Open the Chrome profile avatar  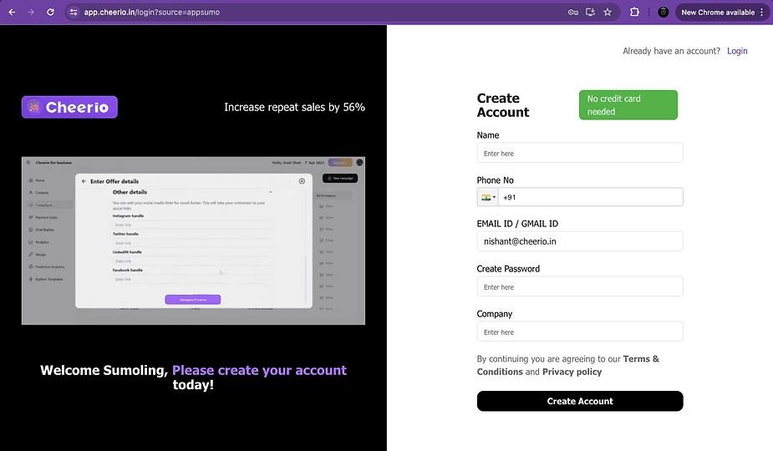point(663,13)
